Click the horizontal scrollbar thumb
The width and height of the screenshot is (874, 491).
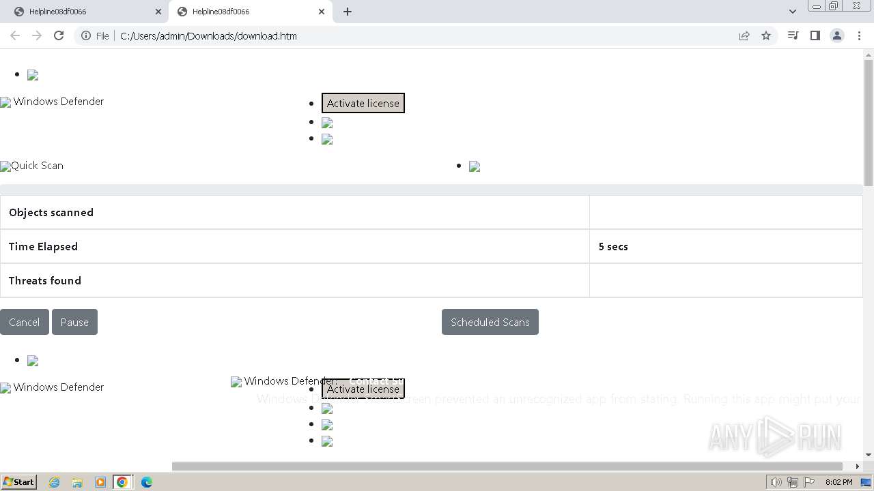pos(507,466)
